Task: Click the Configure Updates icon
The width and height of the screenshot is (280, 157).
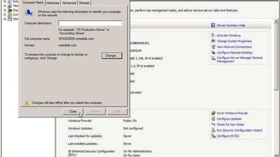Action: click(x=213, y=119)
